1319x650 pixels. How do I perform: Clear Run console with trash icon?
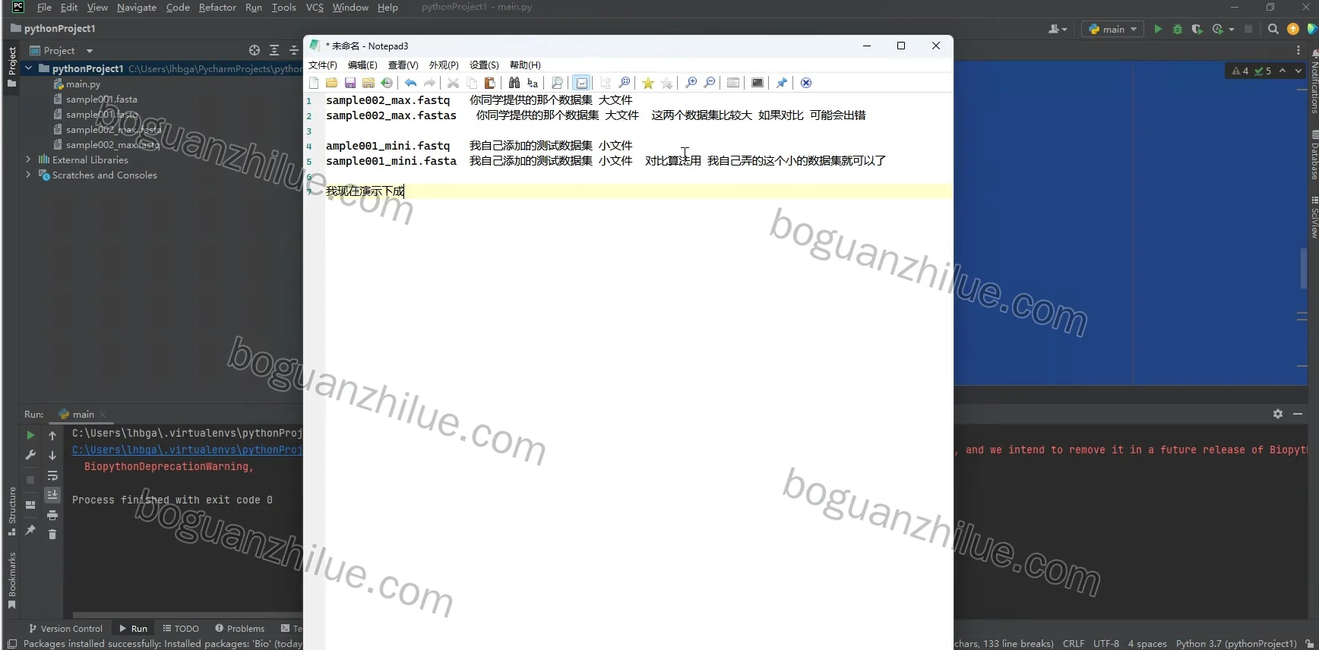coord(52,535)
